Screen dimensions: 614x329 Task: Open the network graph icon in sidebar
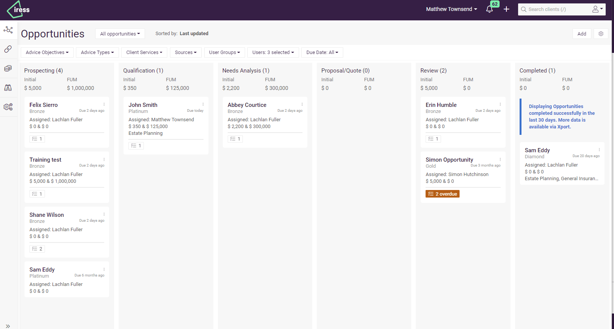(8, 30)
